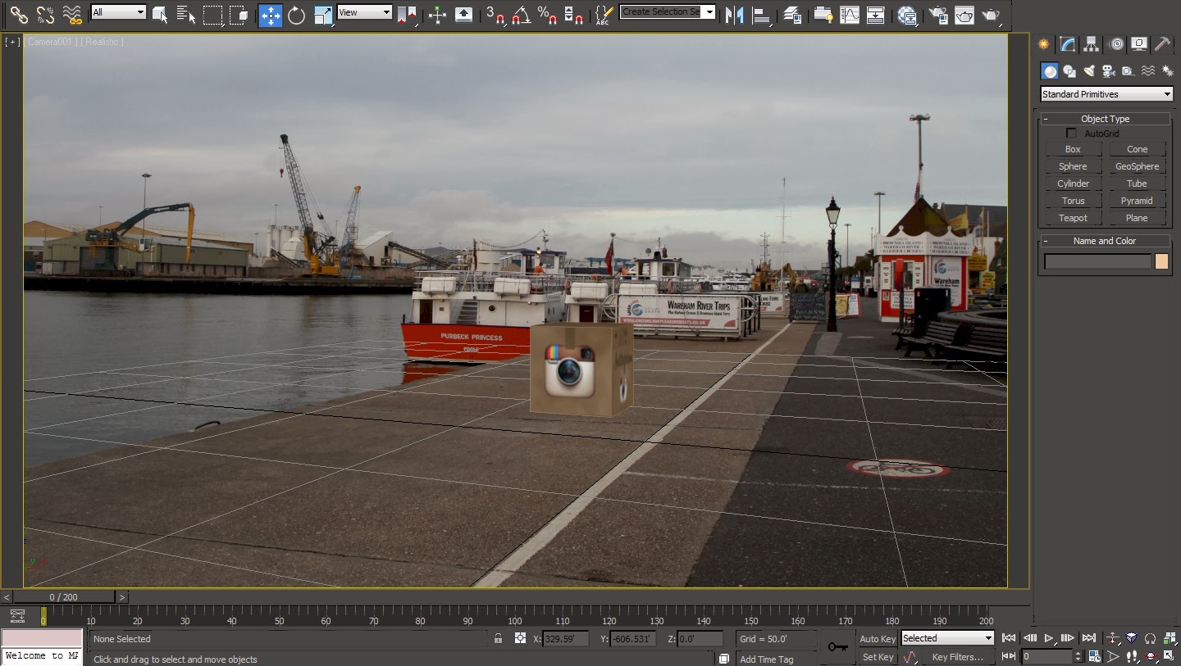Open Render Setup teapot icon

[x=938, y=15]
